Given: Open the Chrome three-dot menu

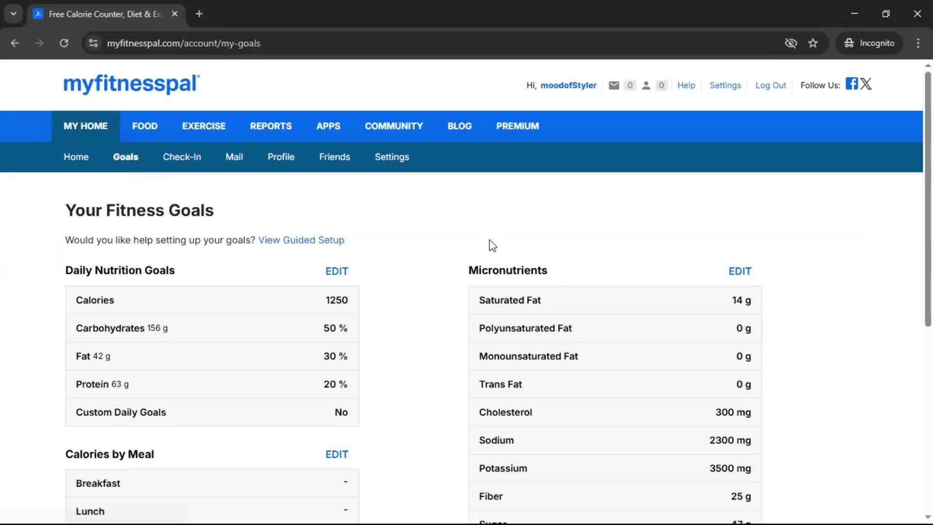Looking at the screenshot, I should click(x=918, y=43).
